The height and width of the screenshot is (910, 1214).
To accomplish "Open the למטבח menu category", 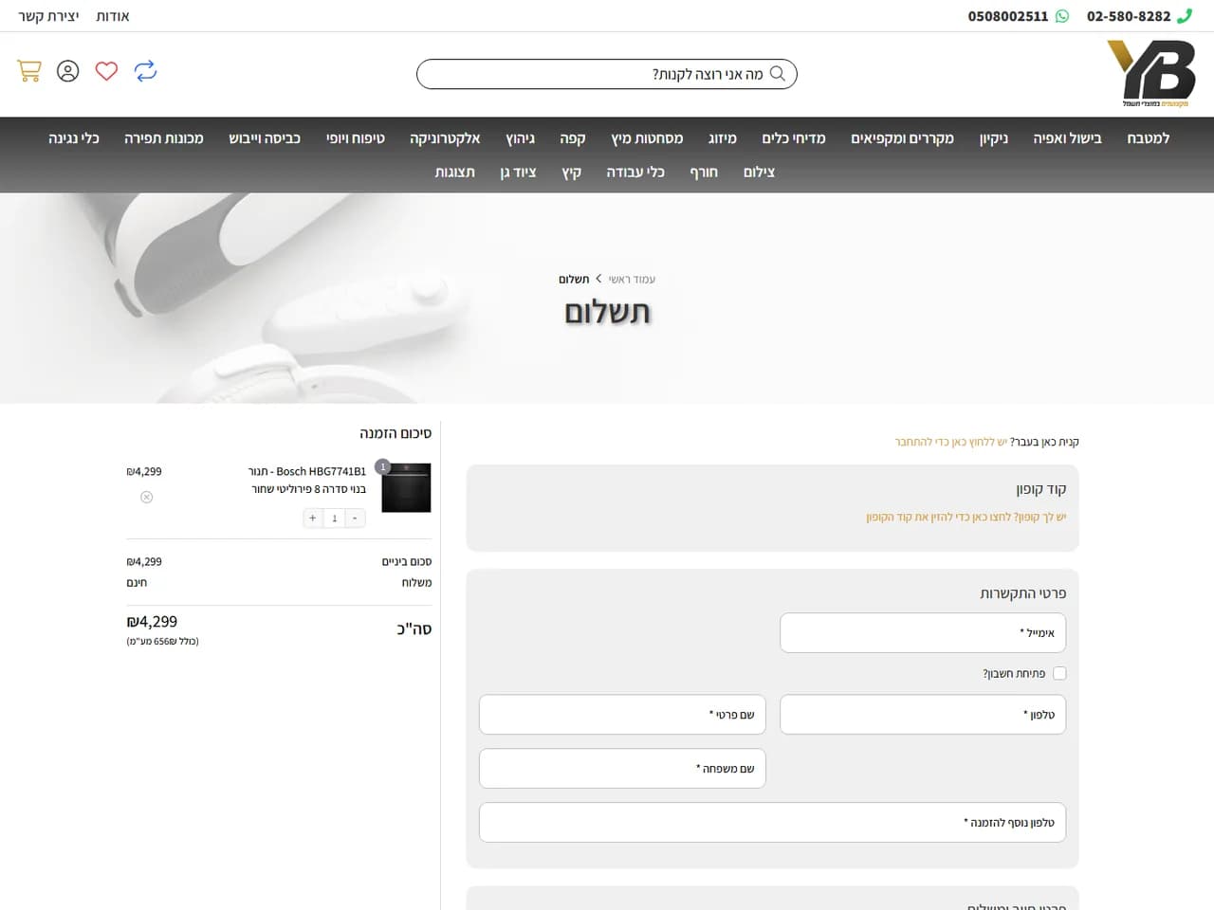I will [x=1148, y=138].
